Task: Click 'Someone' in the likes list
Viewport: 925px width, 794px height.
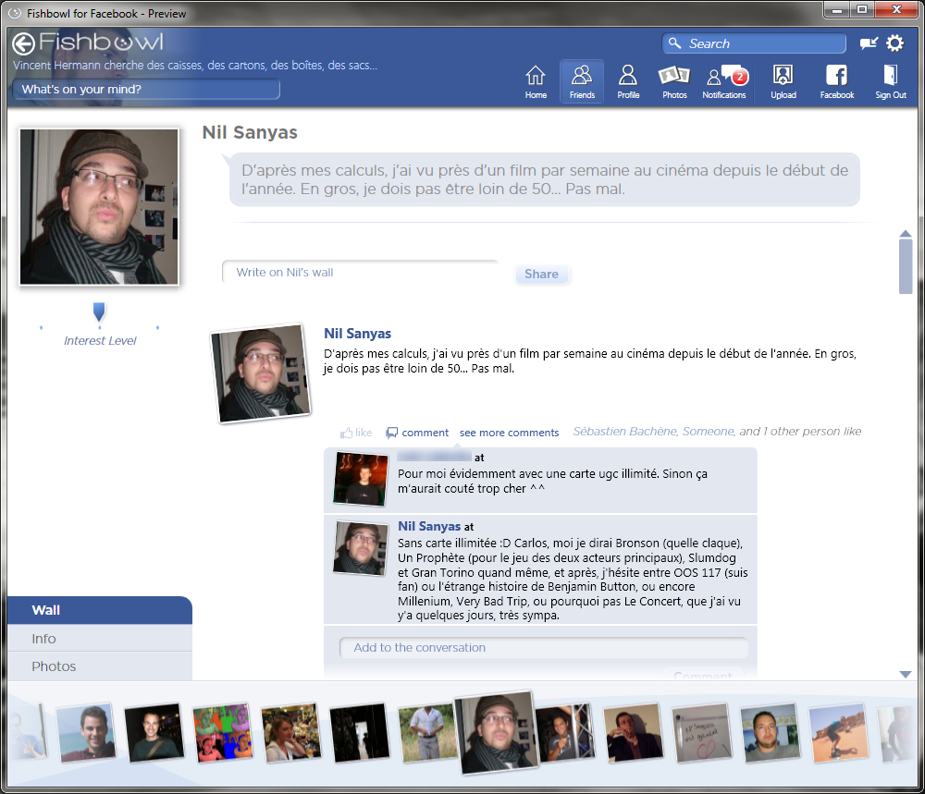Action: [x=708, y=432]
